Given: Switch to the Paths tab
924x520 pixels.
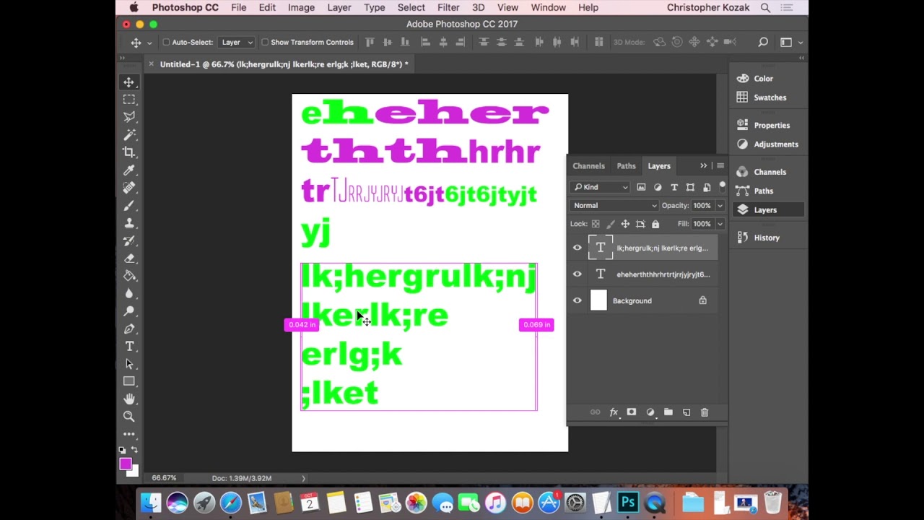Looking at the screenshot, I should pos(627,166).
